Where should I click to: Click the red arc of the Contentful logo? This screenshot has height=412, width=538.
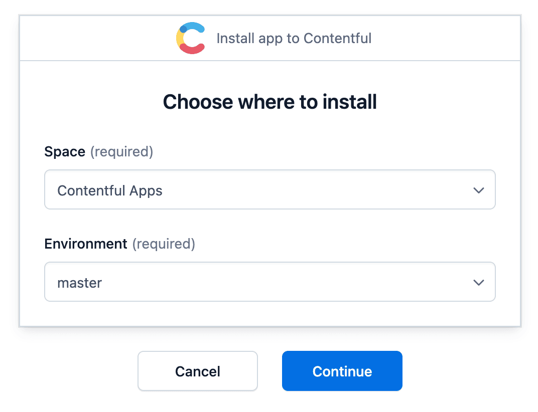(193, 50)
